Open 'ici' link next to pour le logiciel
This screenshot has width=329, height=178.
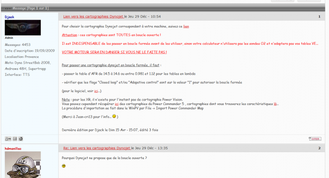click(x=96, y=91)
